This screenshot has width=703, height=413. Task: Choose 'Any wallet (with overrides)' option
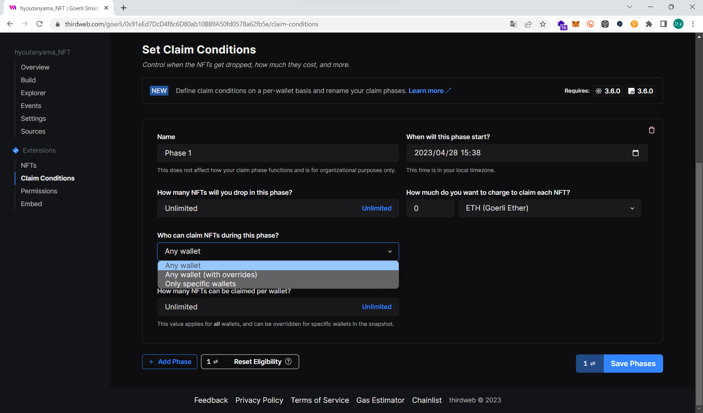(x=211, y=275)
